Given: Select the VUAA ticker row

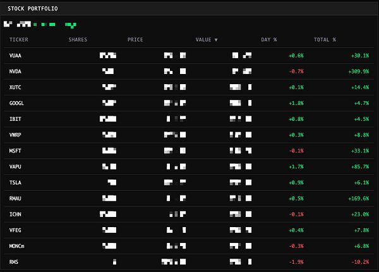Looking at the screenshot, I should (x=189, y=56).
